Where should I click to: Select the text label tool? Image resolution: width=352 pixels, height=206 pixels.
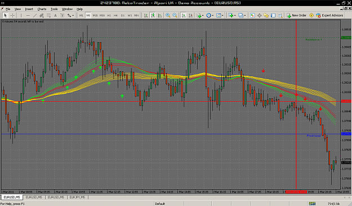click(62, 15)
